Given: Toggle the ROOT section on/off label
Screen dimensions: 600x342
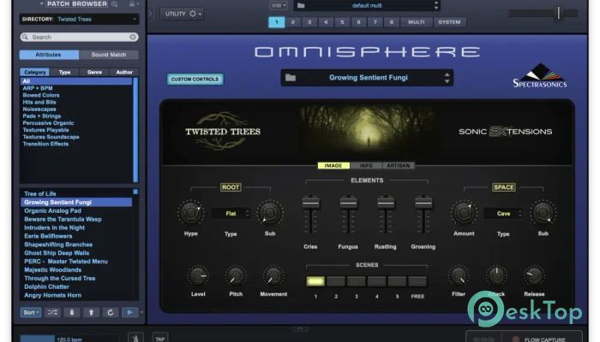Looking at the screenshot, I should (x=231, y=187).
